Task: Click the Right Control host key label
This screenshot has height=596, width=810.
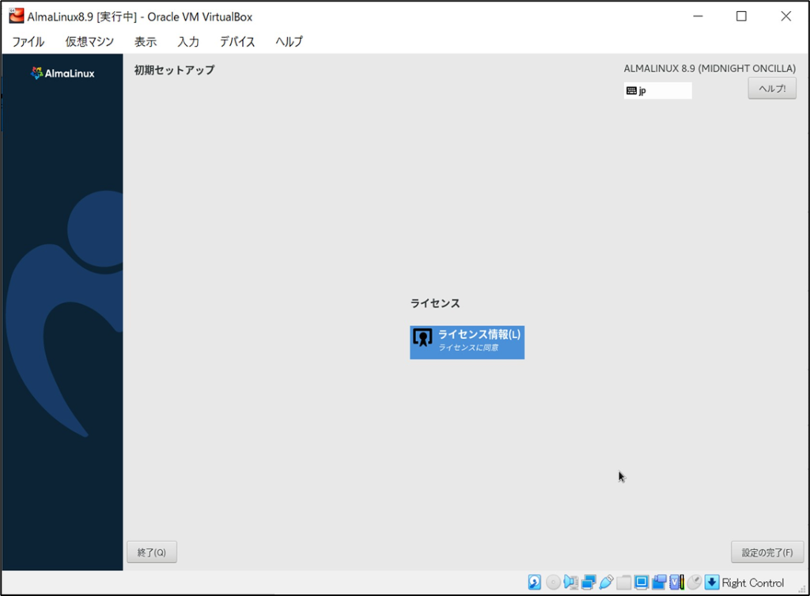Action: pyautogui.click(x=753, y=583)
